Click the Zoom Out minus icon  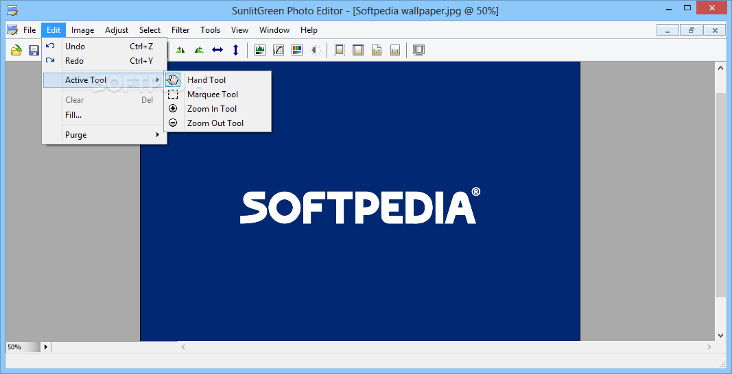coord(173,123)
